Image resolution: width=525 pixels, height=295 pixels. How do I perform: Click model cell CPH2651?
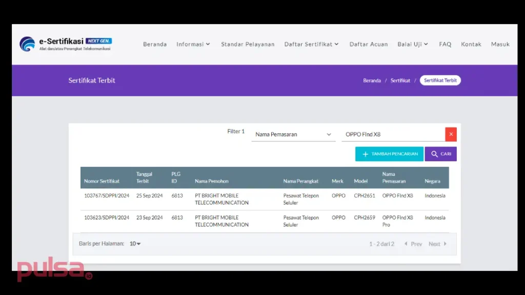(365, 196)
